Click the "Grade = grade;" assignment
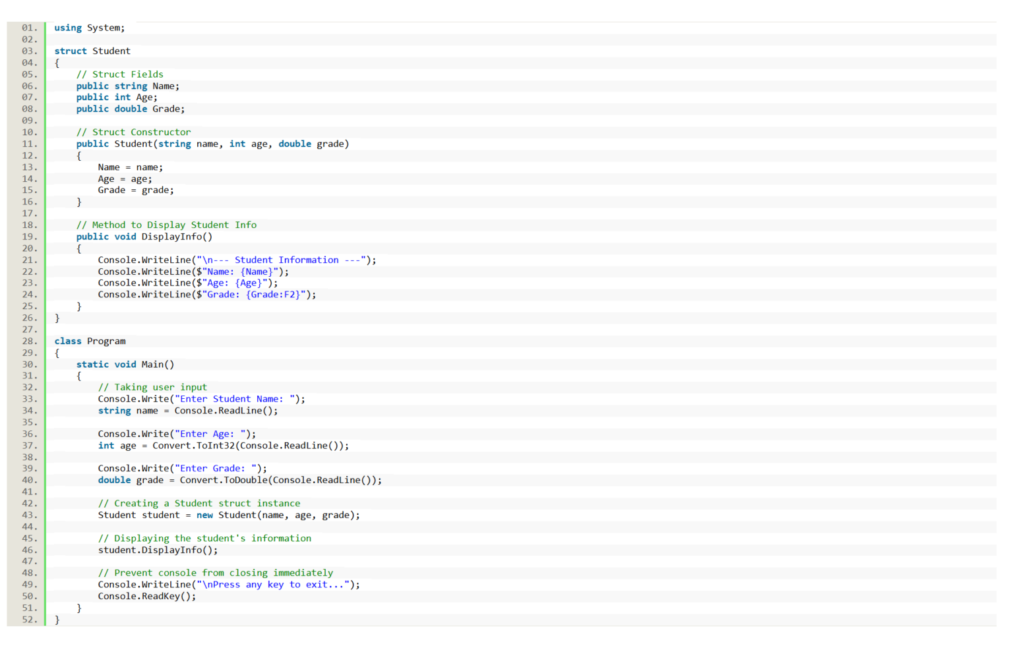Screen dimensions: 1013x648 [x=136, y=190]
